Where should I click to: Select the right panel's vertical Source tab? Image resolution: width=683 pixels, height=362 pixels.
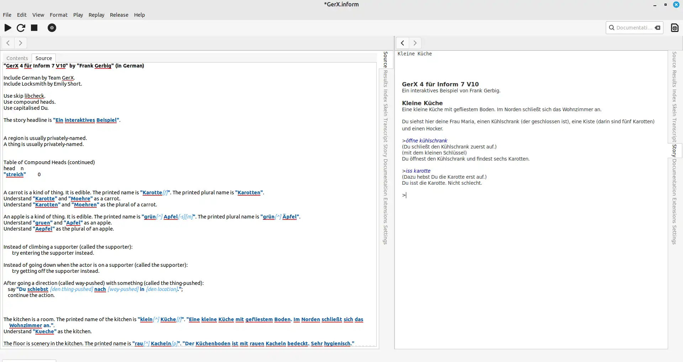[674, 60]
